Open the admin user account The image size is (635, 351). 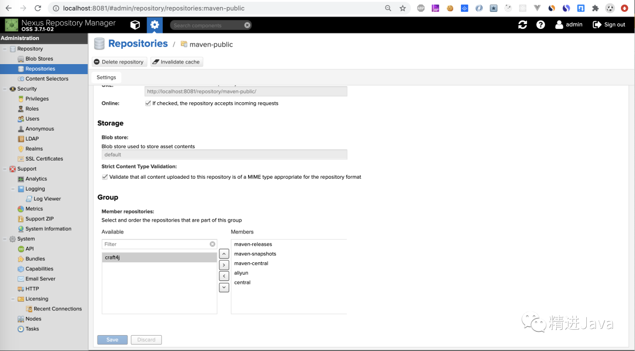569,25
